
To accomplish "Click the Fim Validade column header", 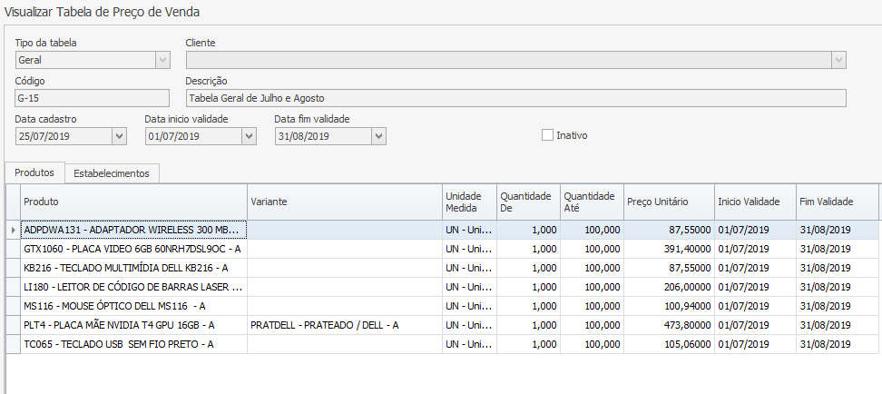I will tap(836, 202).
